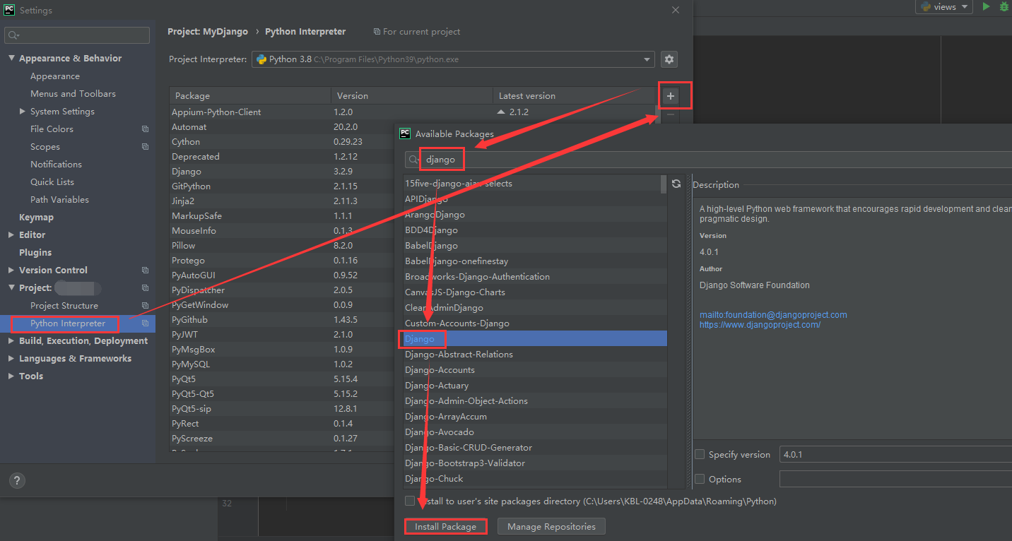The height and width of the screenshot is (541, 1012).
Task: Select Django-Abstract-Relations package
Action: point(535,355)
